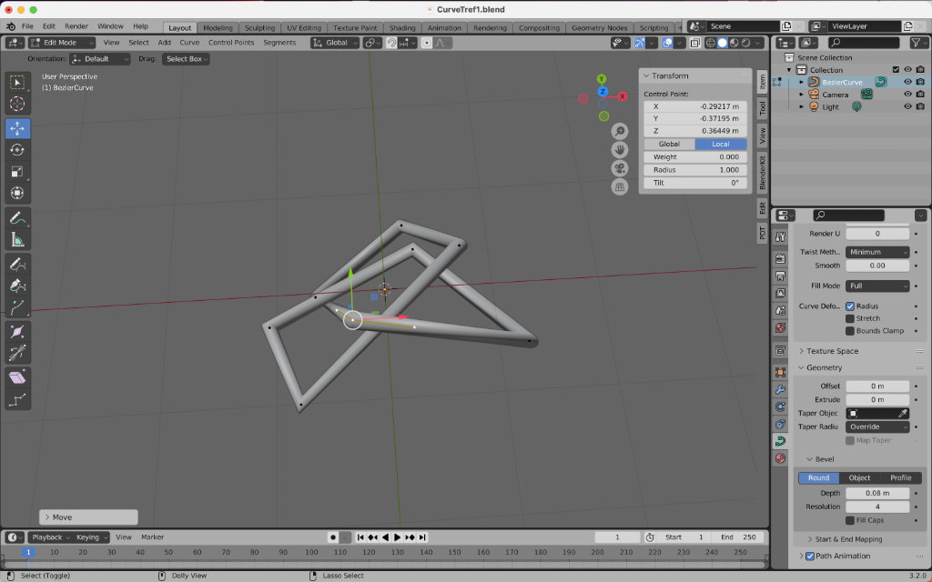Select the Object bevel button
932x582 pixels.
pos(859,477)
